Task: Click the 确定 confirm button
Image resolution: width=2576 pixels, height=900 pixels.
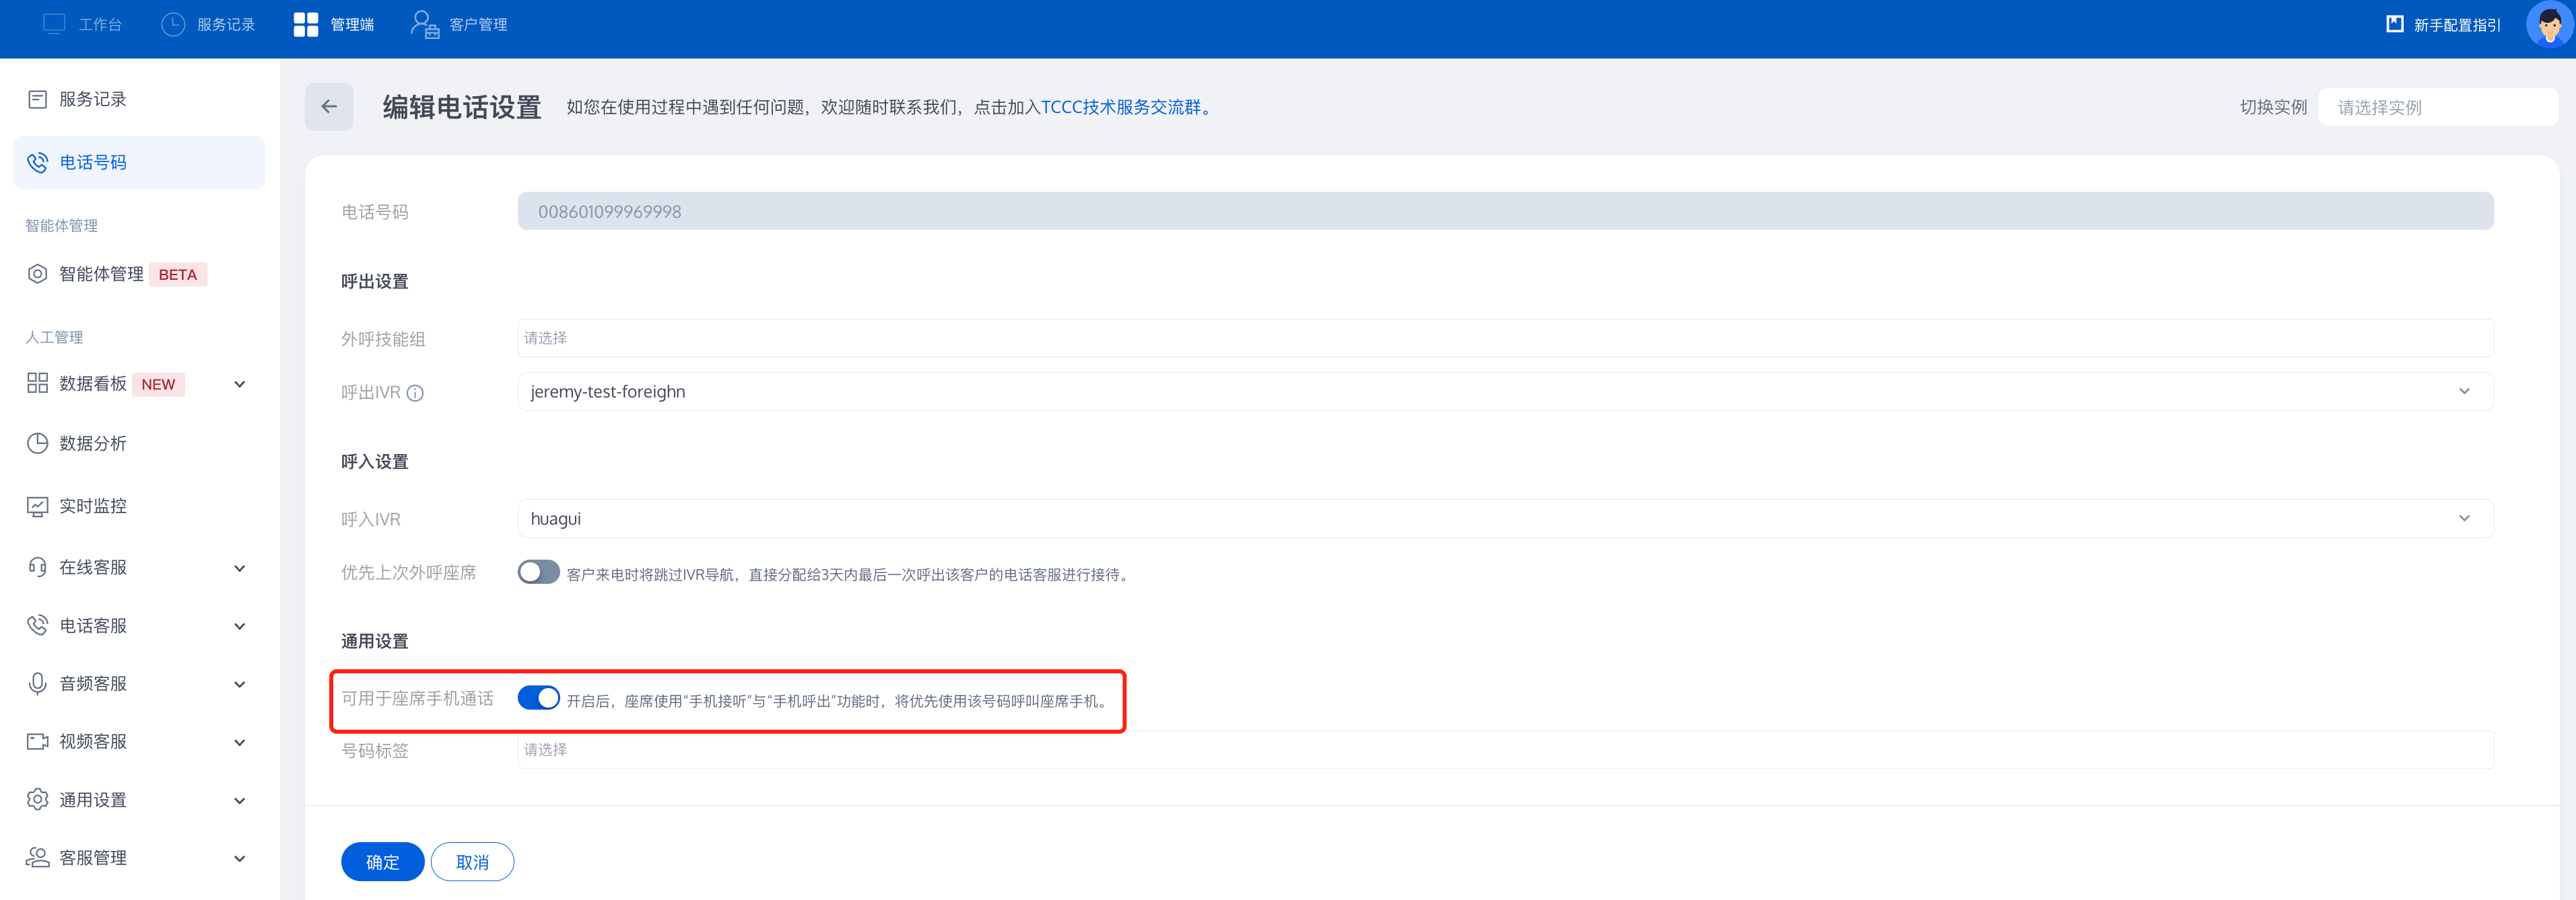Action: click(x=382, y=862)
